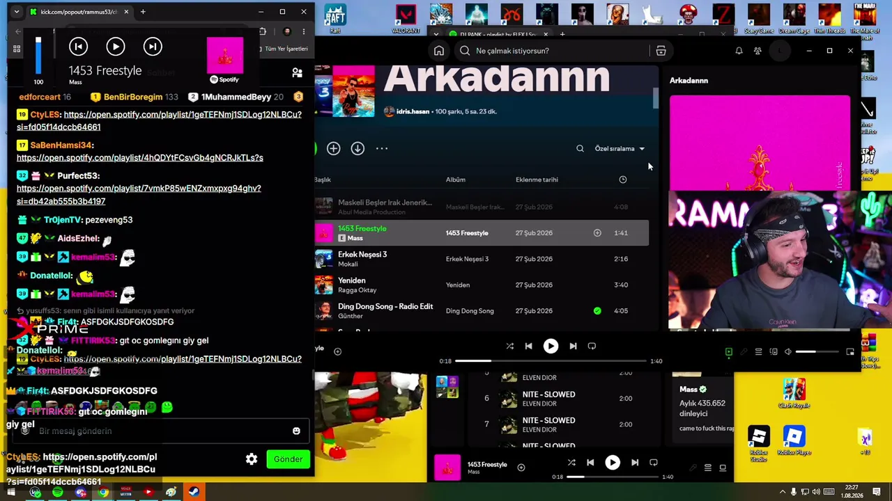Toggle saved checkmark for Ding Dong Song

tap(597, 311)
